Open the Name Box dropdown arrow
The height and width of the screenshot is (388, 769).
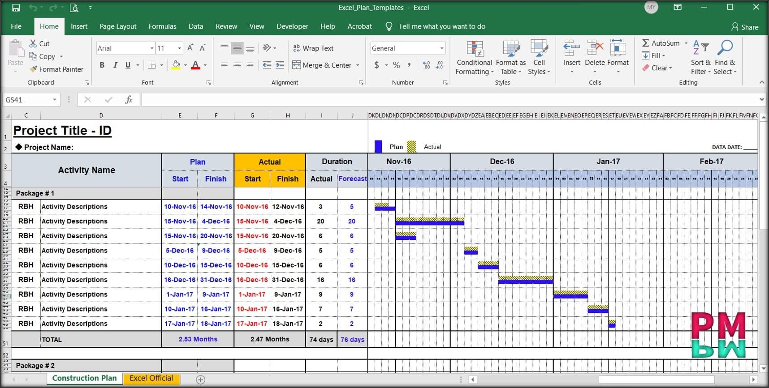pyautogui.click(x=55, y=100)
